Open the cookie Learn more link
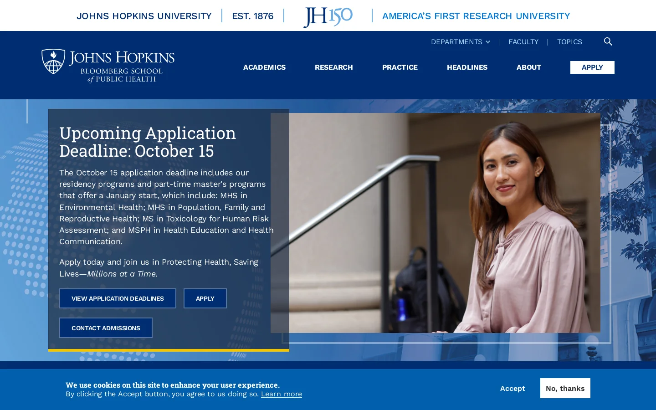 [x=282, y=394]
